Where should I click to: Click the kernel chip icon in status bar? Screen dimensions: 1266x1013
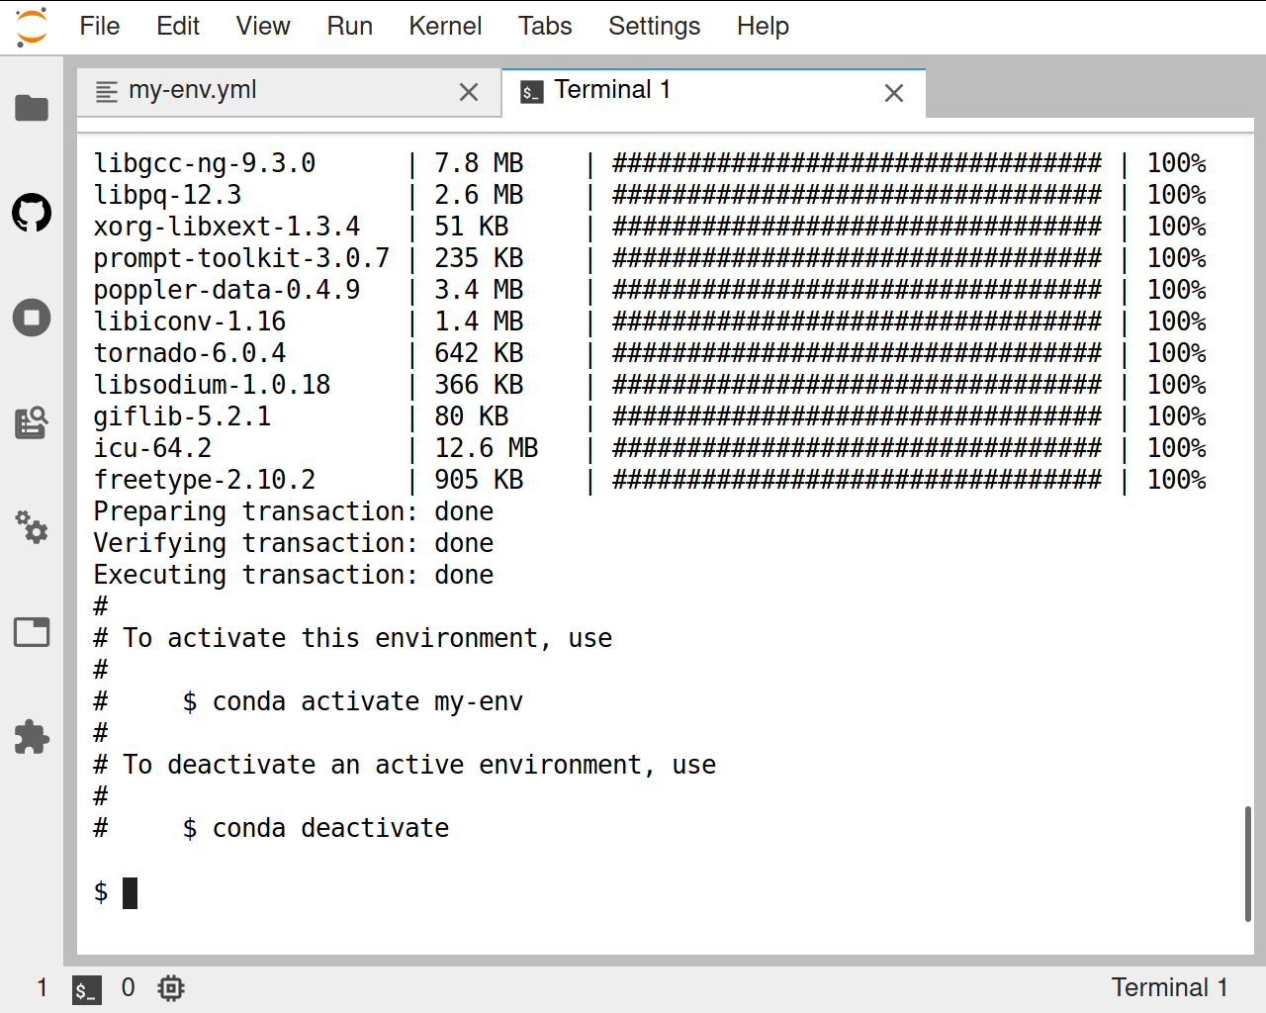170,987
